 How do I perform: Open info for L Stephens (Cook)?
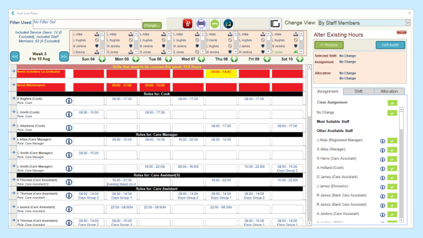[69, 127]
